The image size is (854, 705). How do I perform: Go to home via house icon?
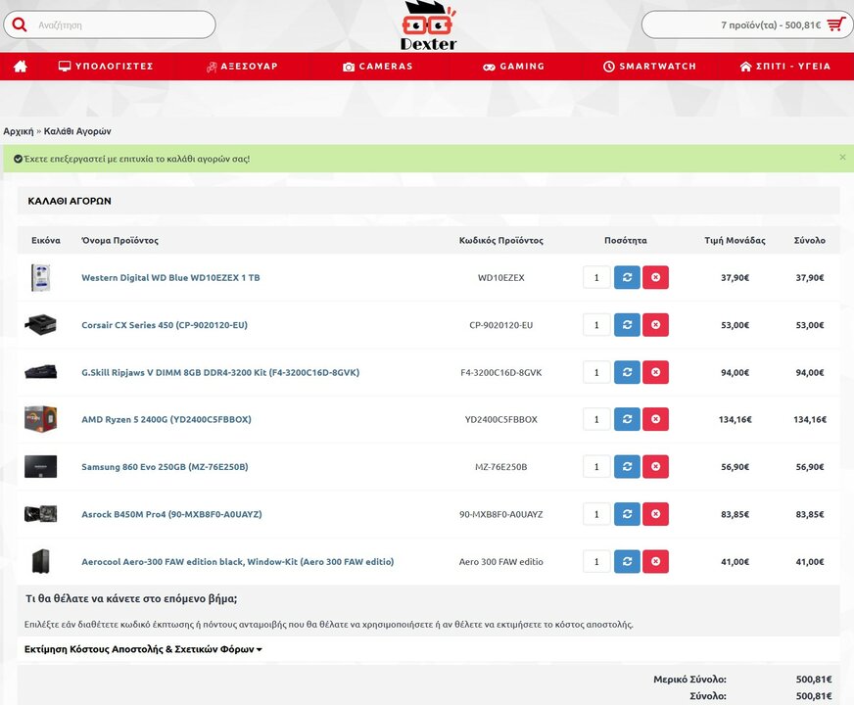(21, 67)
